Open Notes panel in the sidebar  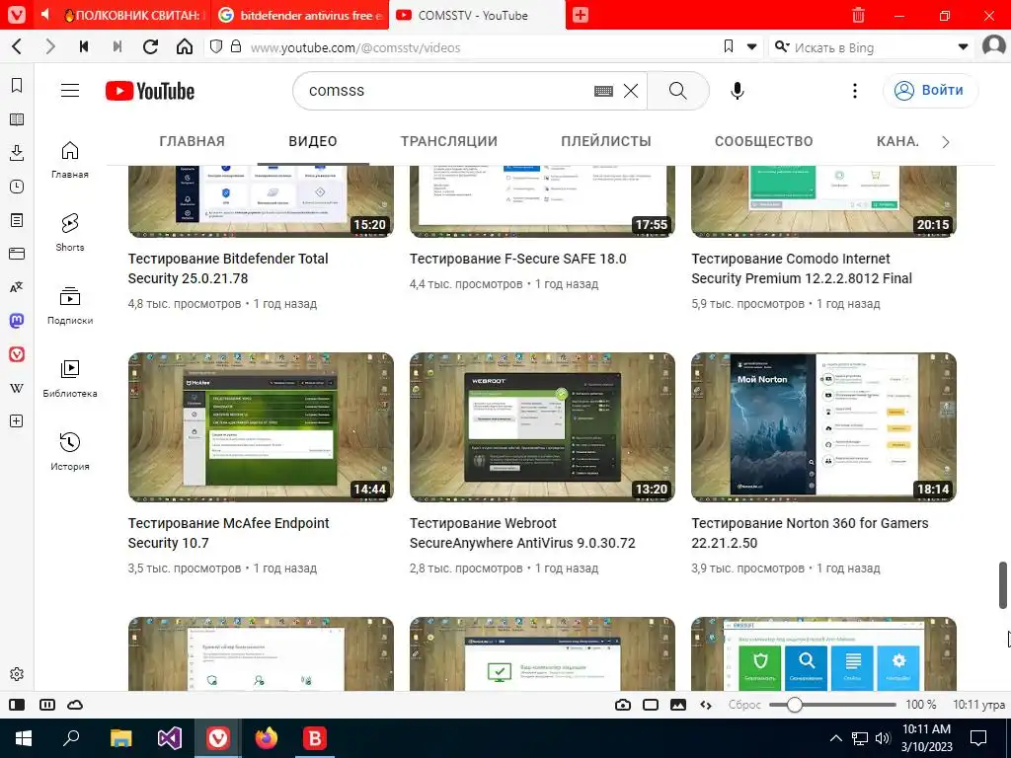coord(17,220)
